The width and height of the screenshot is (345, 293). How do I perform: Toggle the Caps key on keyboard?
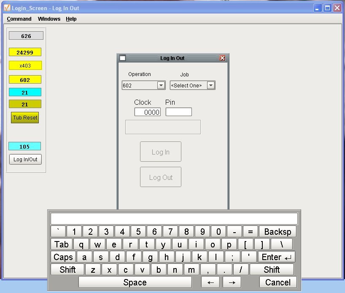pos(63,257)
